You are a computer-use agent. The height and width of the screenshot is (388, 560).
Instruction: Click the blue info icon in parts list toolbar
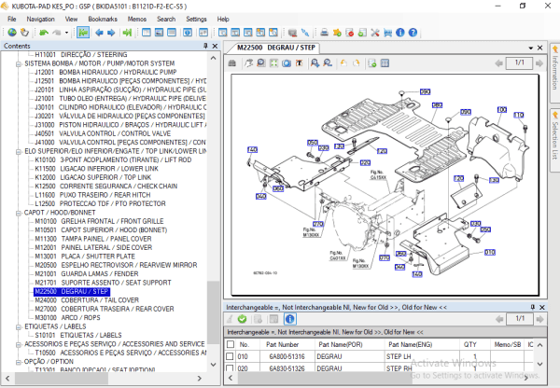(289, 319)
